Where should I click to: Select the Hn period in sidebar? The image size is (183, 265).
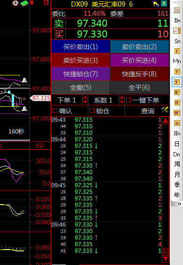coord(177,133)
